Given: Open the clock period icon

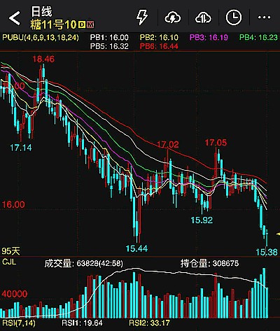Looking at the screenshot, I should (x=234, y=17).
